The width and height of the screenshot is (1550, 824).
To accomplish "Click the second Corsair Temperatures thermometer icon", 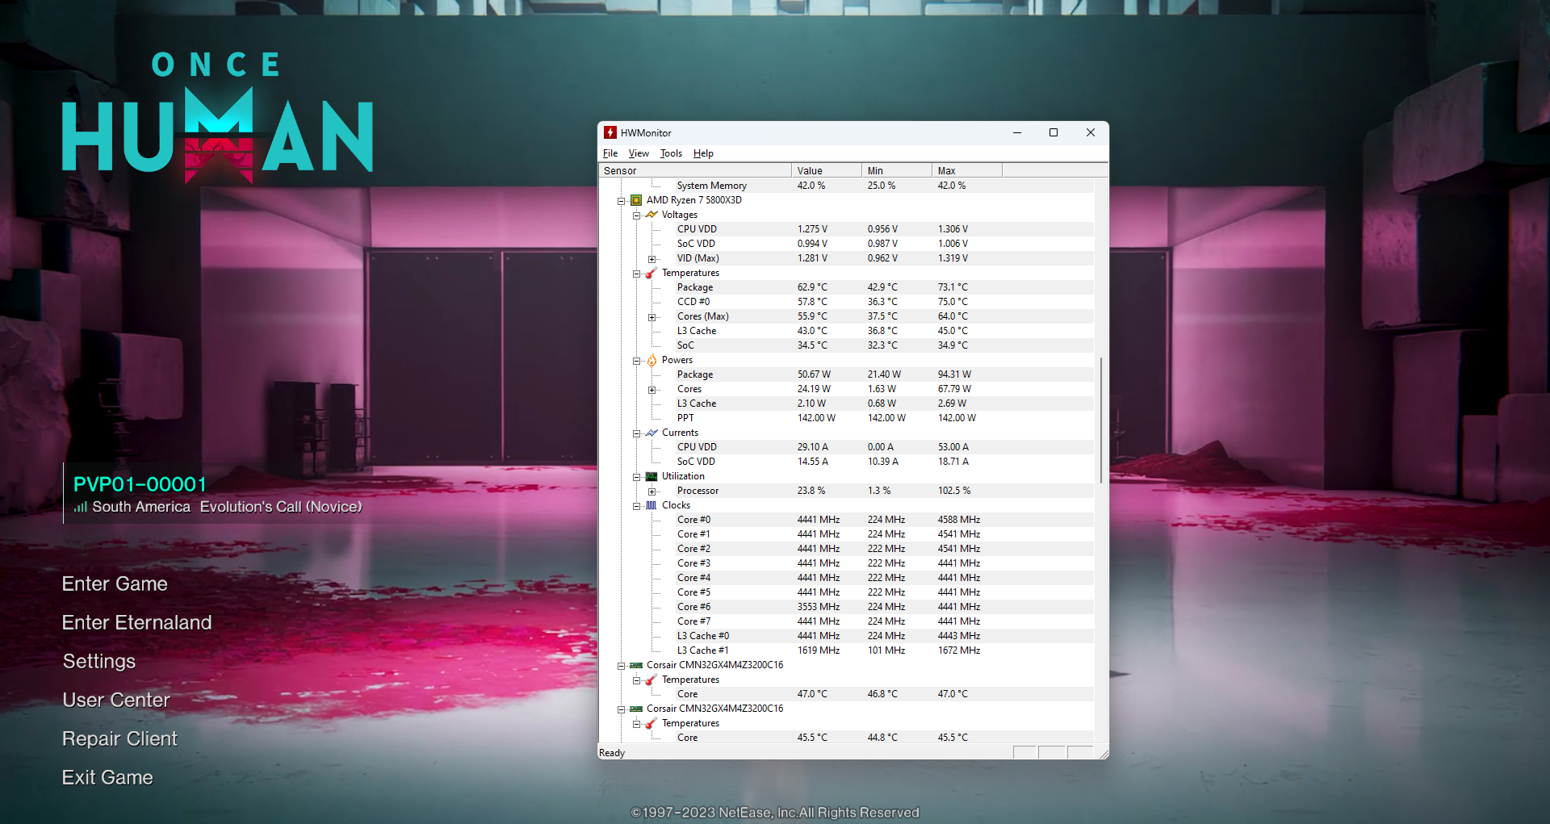I will click(x=651, y=723).
